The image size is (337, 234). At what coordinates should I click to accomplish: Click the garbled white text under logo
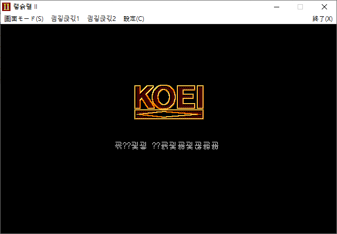click(x=167, y=146)
